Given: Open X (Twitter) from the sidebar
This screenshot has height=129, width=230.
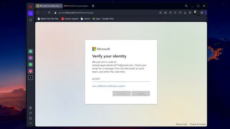Looking at the screenshot, I should 31,77.
